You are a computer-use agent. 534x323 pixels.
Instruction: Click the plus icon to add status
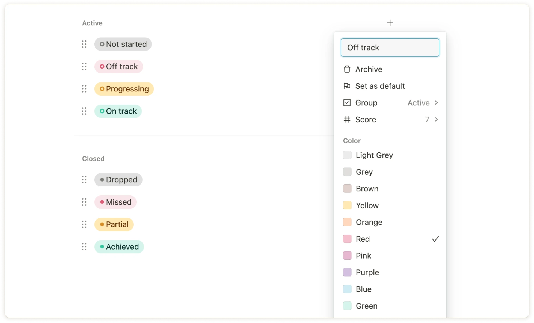[x=390, y=23]
